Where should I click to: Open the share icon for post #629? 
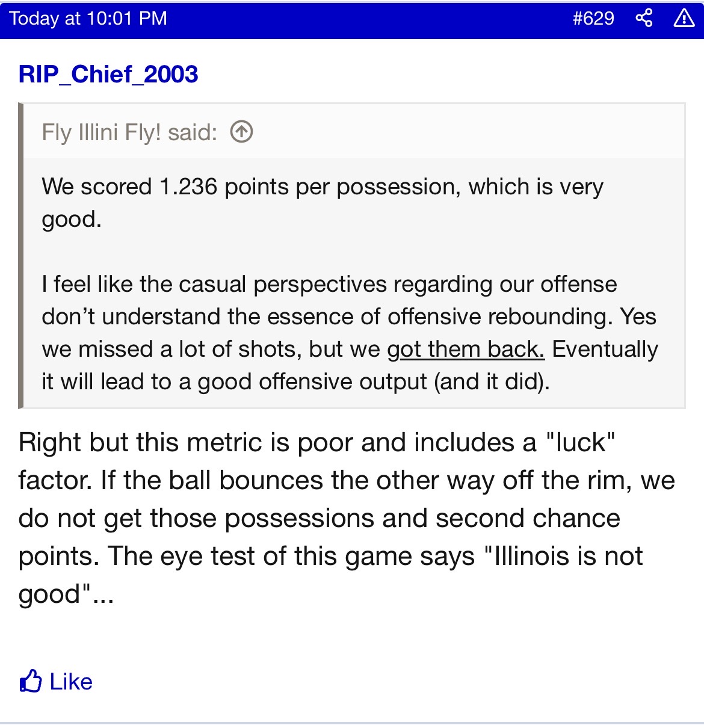click(644, 18)
